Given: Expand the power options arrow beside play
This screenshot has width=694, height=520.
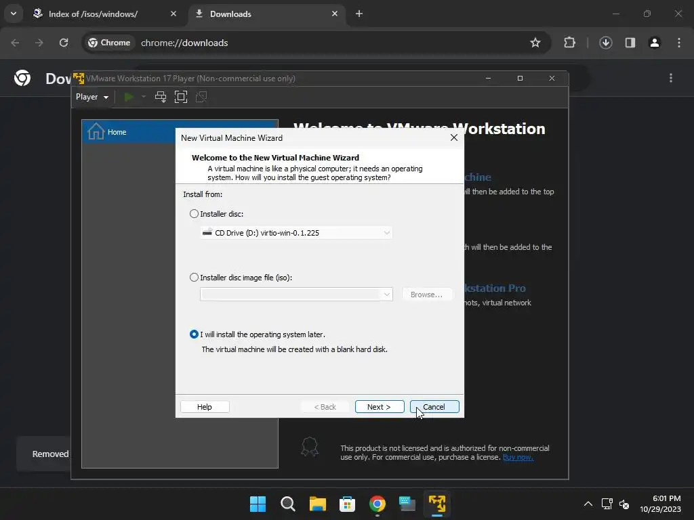Looking at the screenshot, I should click(x=144, y=97).
